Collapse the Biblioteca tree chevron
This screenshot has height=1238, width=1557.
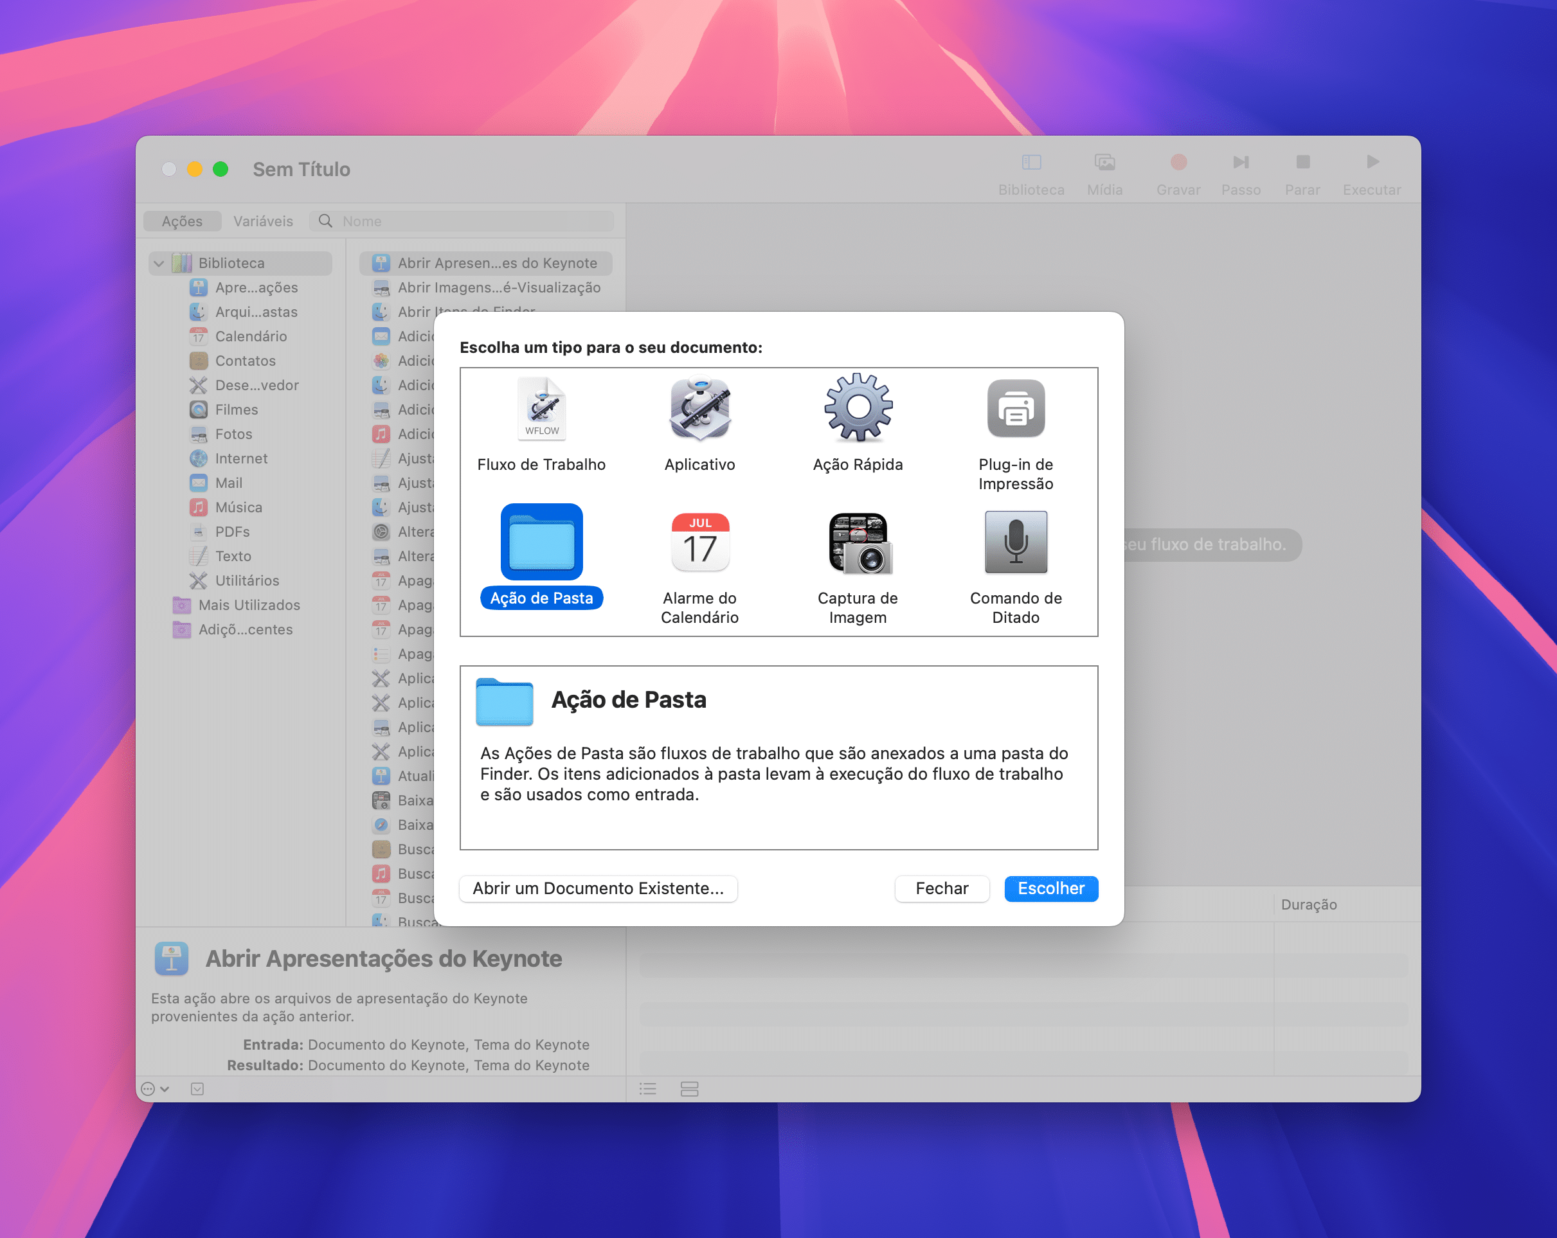pos(159,263)
